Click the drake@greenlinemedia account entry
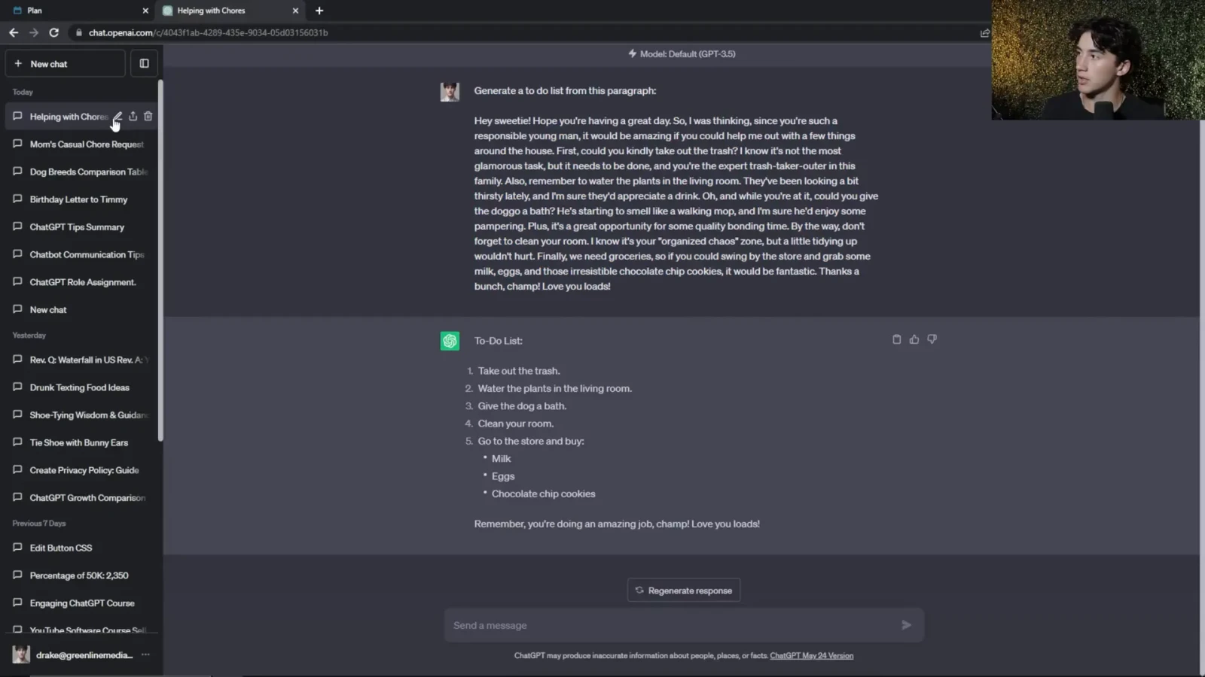 (81, 655)
